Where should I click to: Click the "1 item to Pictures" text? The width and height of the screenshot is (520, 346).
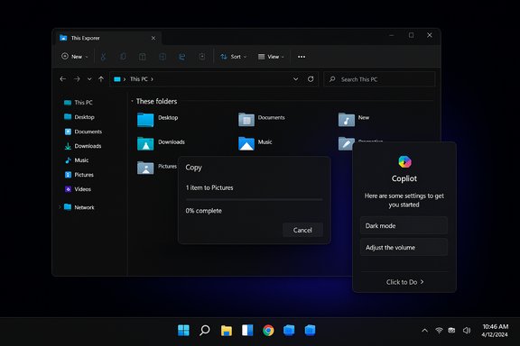209,187
